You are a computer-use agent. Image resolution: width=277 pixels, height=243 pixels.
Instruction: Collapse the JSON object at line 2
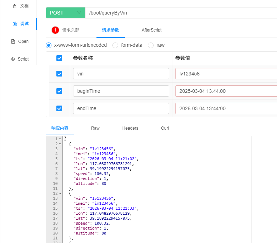tap(60, 144)
